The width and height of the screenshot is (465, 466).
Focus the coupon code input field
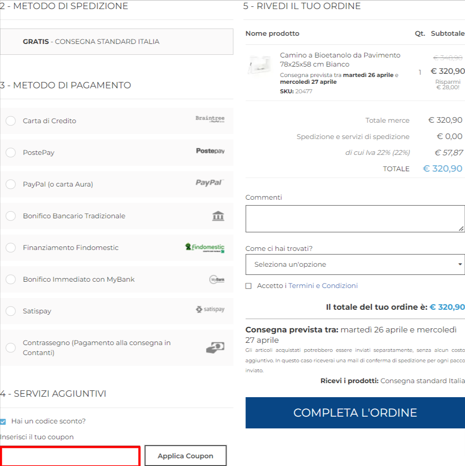70,456
